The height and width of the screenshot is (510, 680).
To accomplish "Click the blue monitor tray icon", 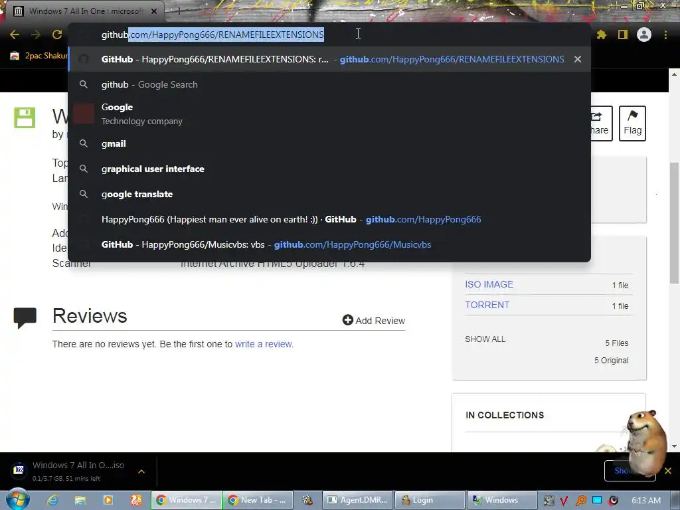I will click(597, 500).
